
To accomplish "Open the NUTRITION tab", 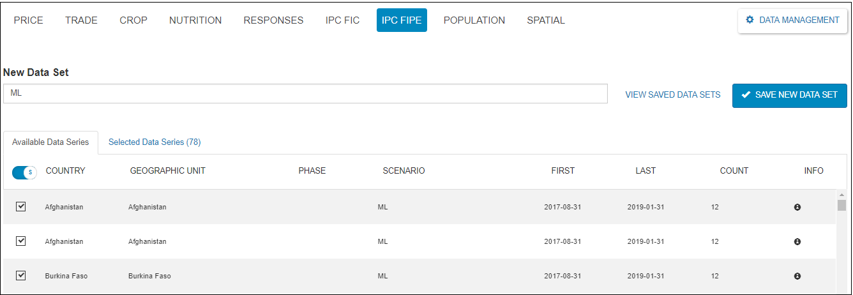I will point(195,20).
